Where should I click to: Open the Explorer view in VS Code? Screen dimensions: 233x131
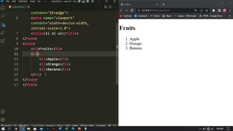tap(3, 8)
